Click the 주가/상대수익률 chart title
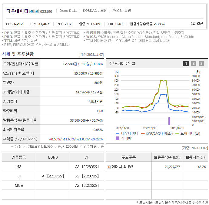This screenshot has width=209, height=205. [x=122, y=63]
